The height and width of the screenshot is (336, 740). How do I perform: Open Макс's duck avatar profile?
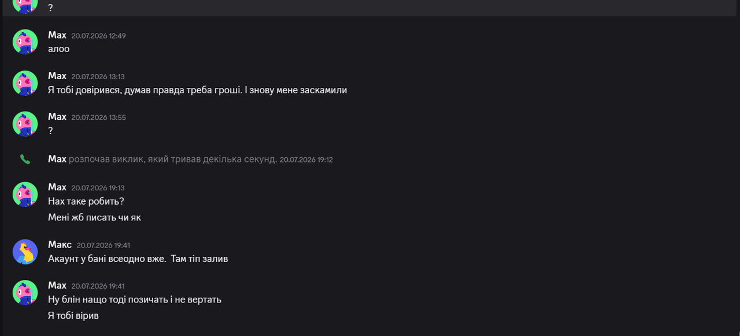coord(25,252)
